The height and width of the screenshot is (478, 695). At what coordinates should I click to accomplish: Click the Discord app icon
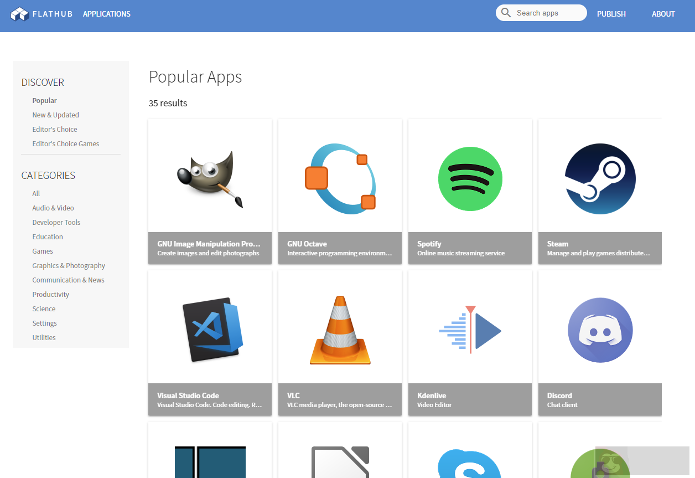point(600,330)
